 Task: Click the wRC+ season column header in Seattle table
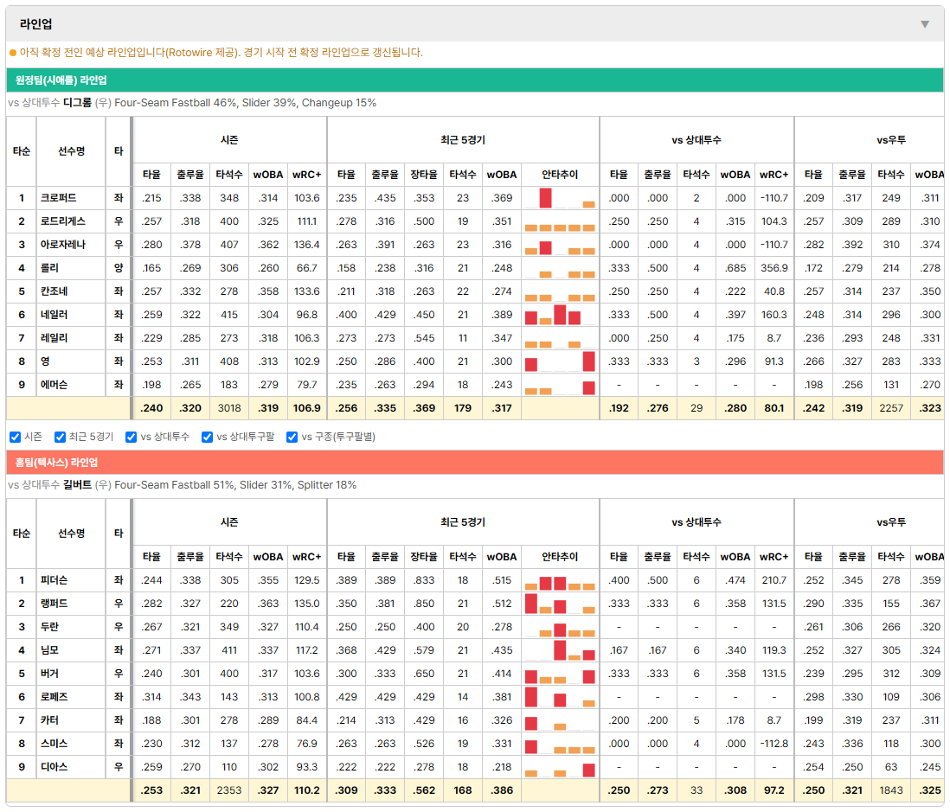307,175
